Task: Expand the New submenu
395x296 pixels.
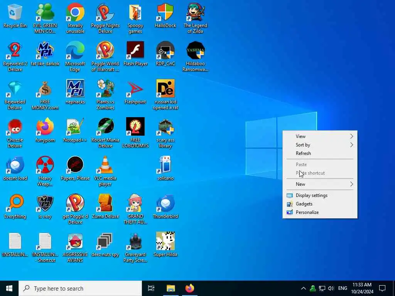Action: point(320,184)
